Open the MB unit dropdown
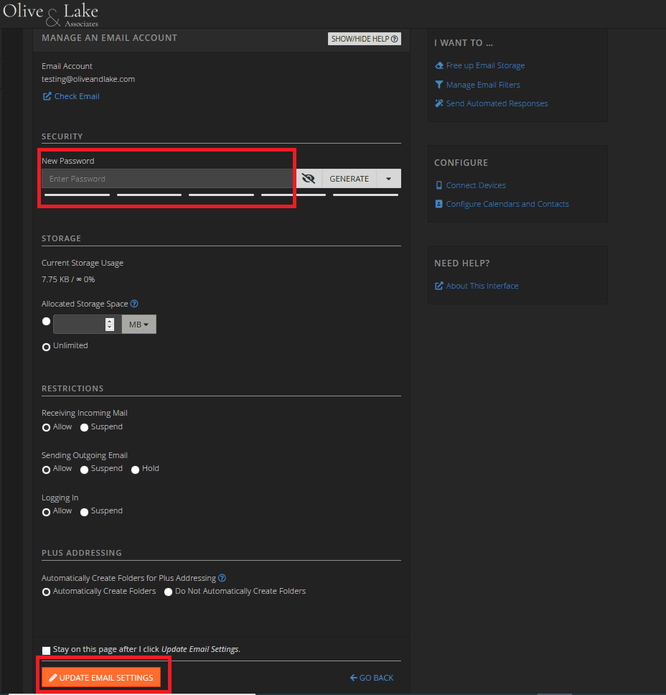 pos(139,324)
